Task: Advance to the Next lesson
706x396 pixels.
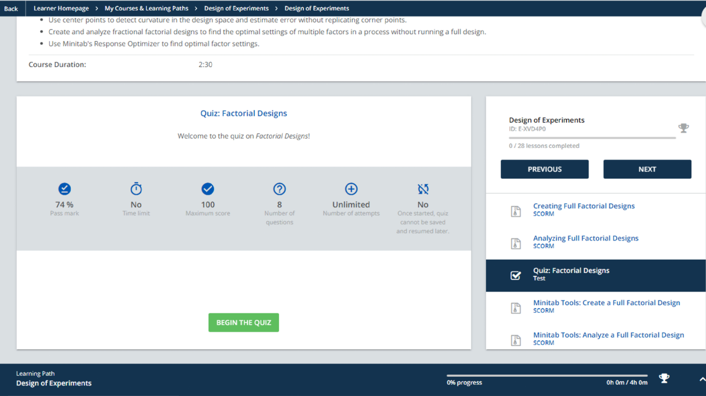Action: [x=647, y=169]
